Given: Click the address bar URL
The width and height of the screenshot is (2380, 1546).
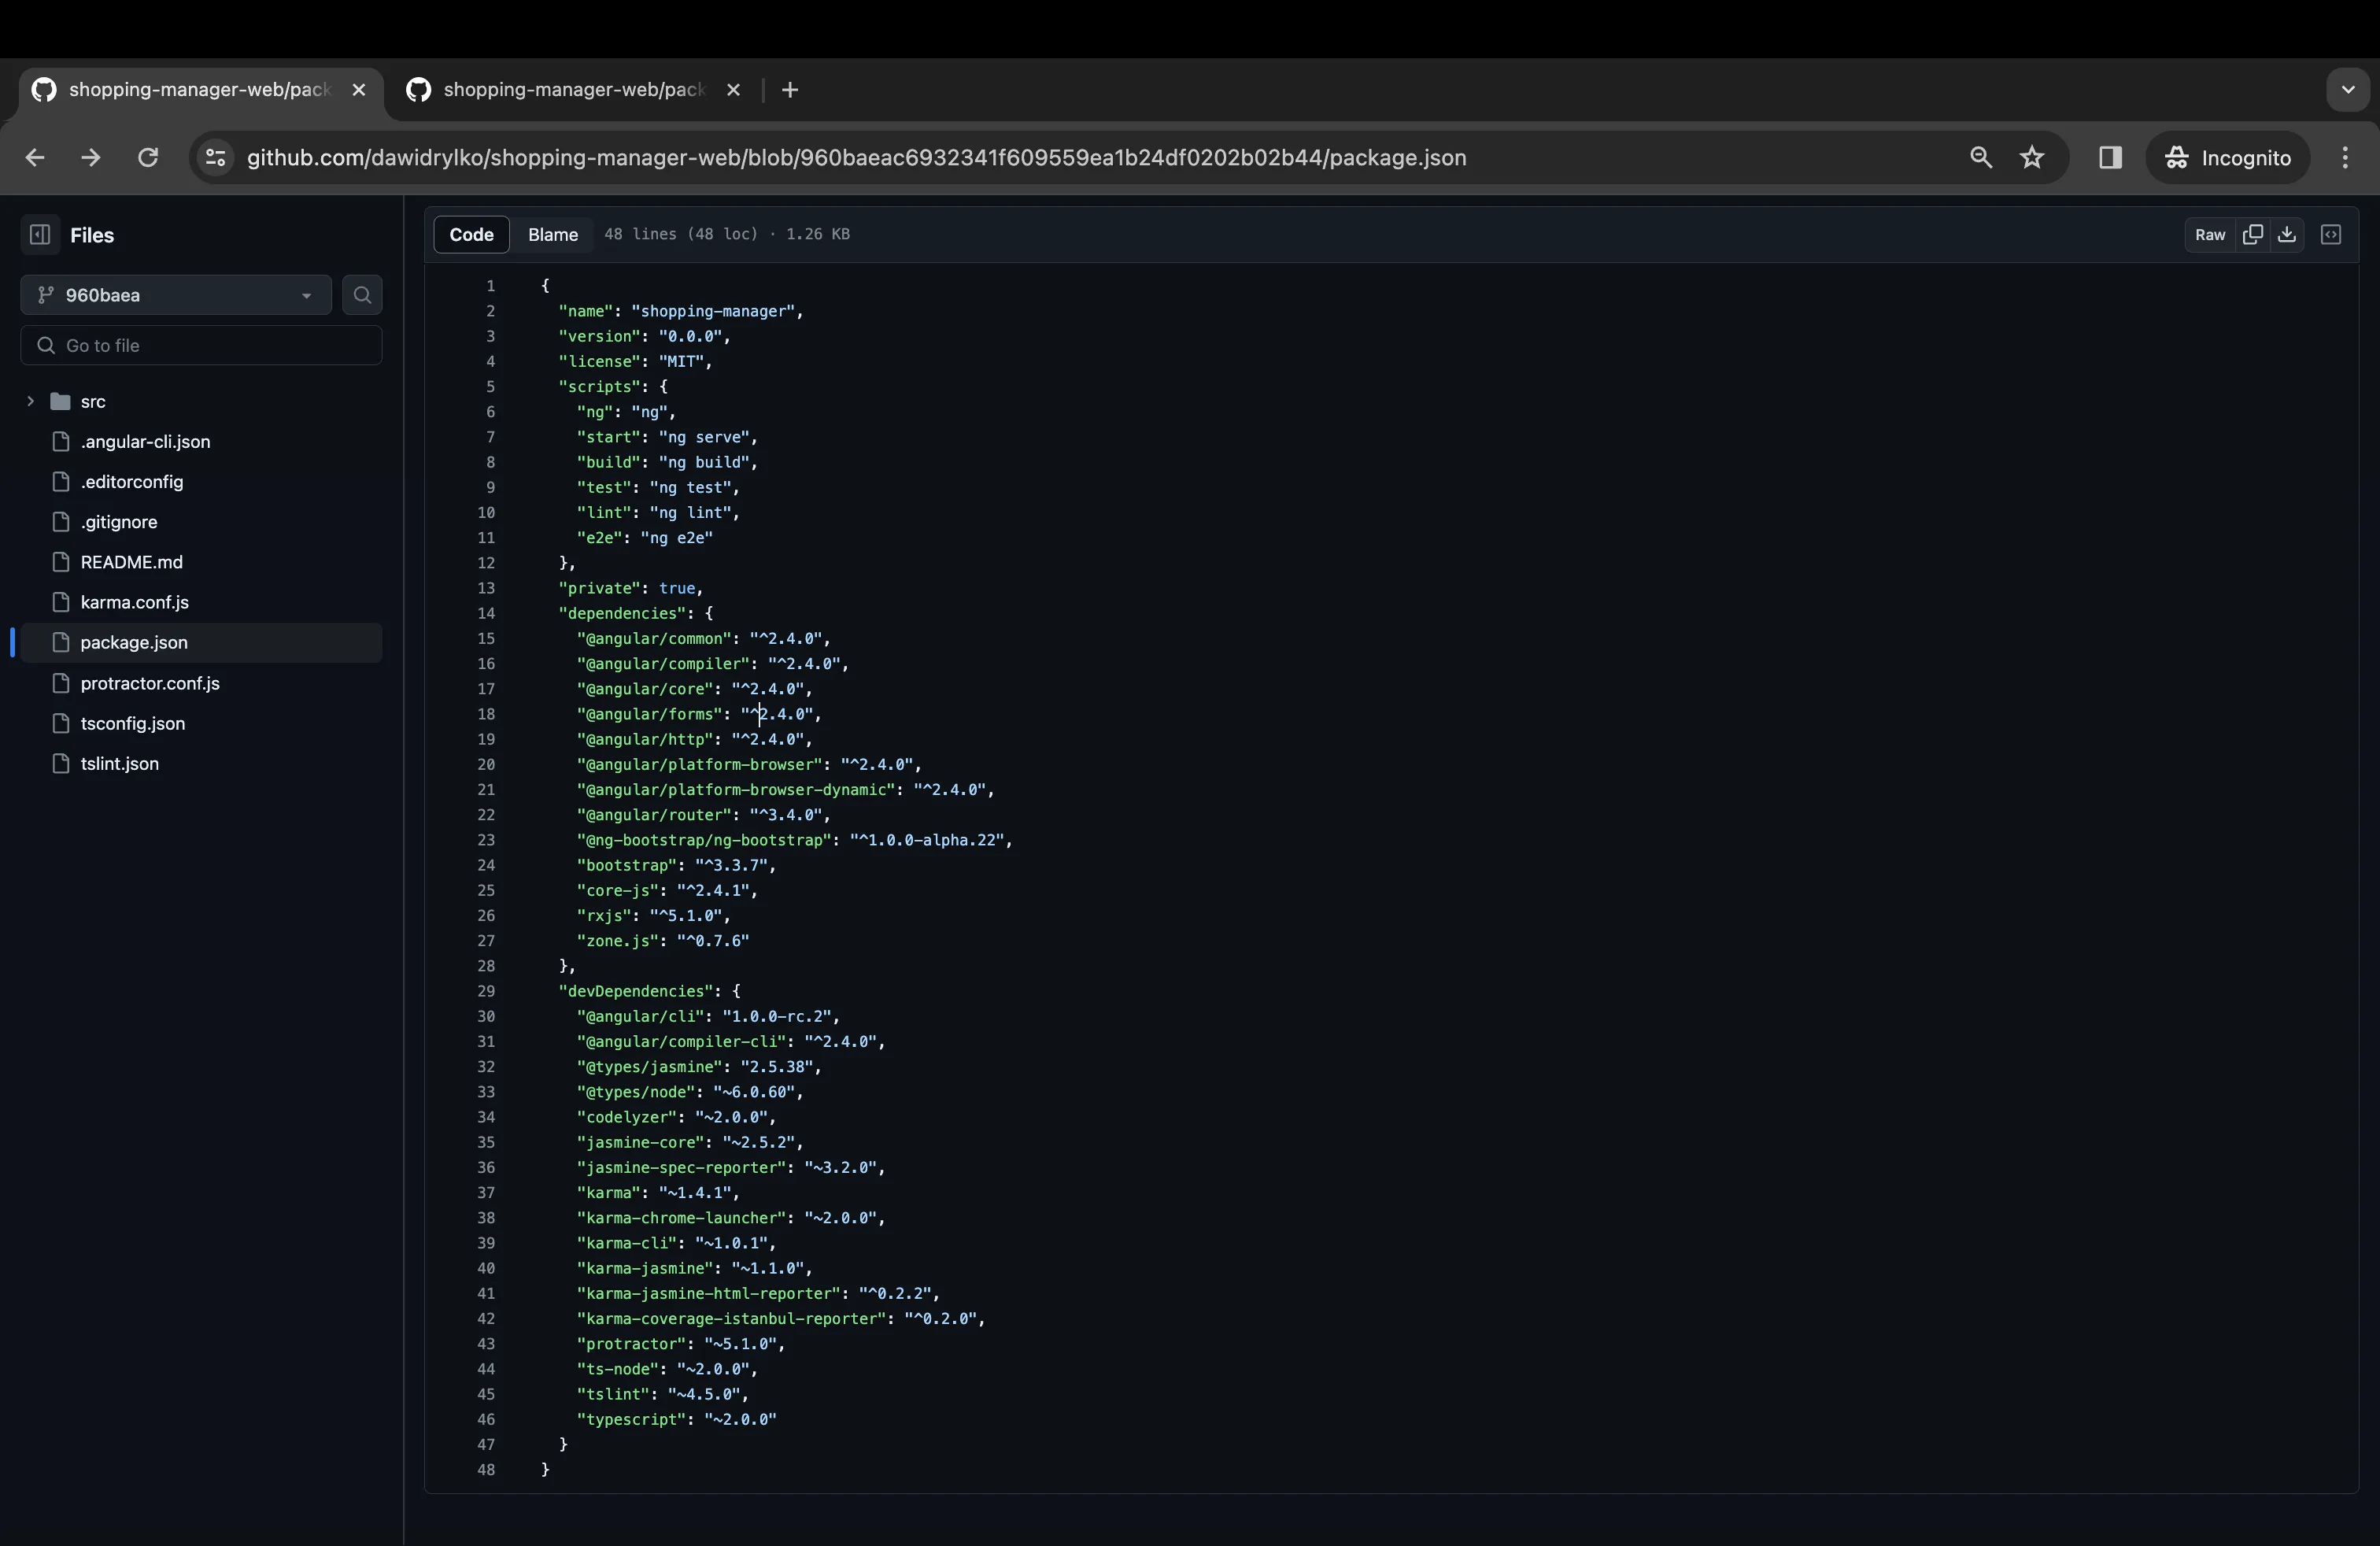Looking at the screenshot, I should [856, 158].
